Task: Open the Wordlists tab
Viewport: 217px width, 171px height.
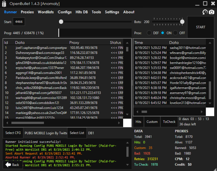Action: coord(46,12)
